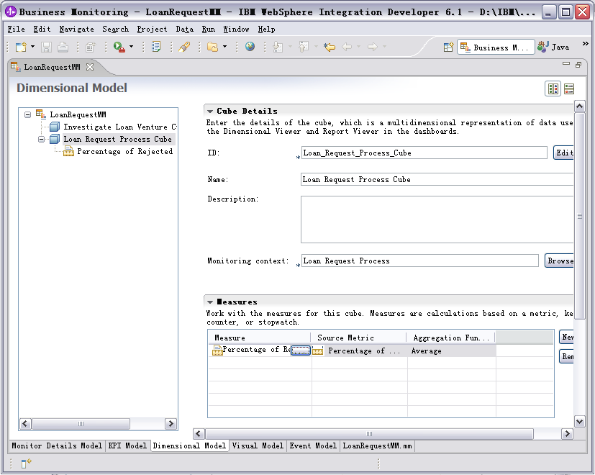Restore the editor area
595x475 pixels.
pos(578,65)
